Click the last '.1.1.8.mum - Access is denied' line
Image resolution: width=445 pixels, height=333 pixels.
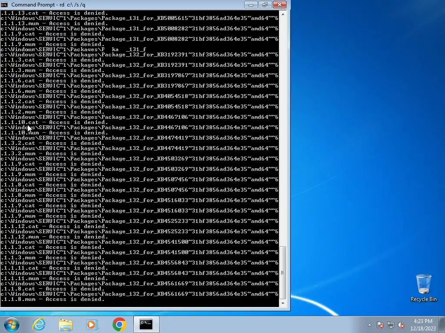pyautogui.click(x=53, y=299)
